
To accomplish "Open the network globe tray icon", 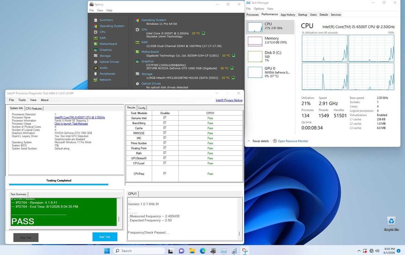I will tap(371, 251).
